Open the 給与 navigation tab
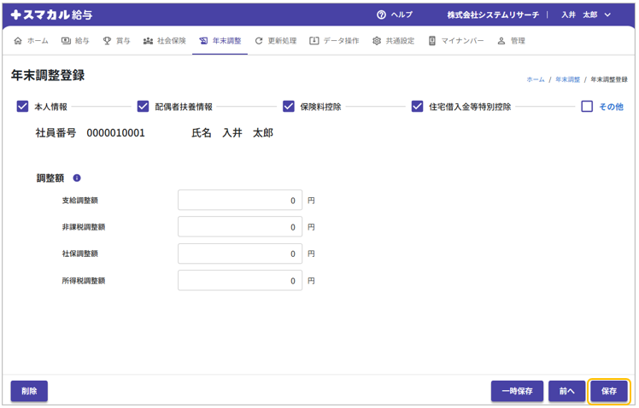Viewport: 639px width, 408px height. coord(75,41)
